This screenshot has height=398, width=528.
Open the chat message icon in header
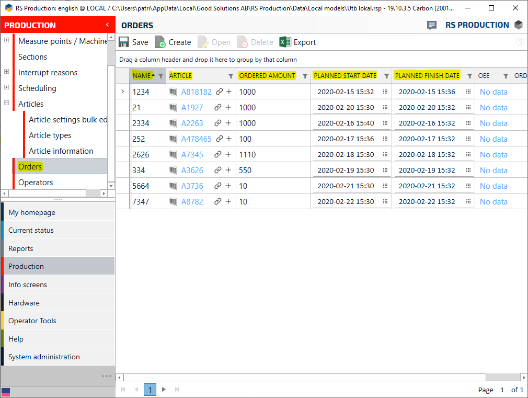click(x=432, y=25)
